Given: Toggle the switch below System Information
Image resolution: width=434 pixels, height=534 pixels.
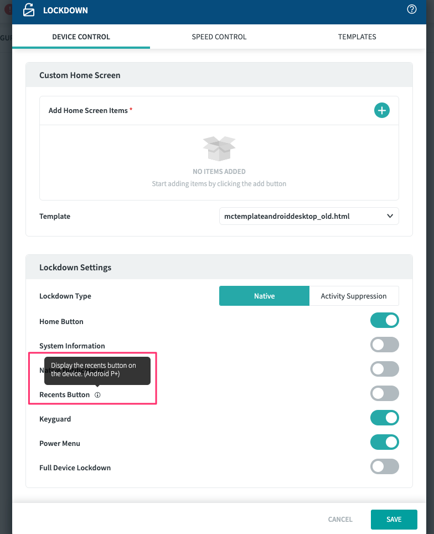Looking at the screenshot, I should [x=385, y=369].
